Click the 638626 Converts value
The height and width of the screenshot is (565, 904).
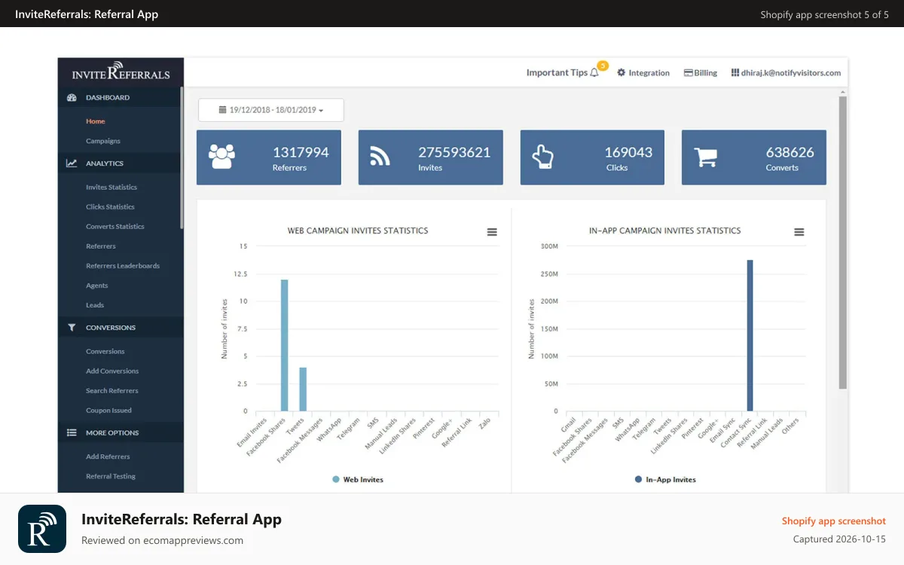point(790,152)
